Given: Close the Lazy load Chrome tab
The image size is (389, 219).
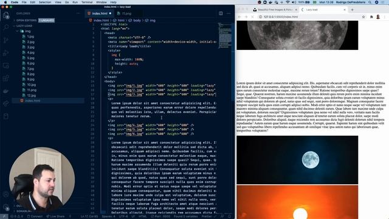Looking at the screenshot, I should 345,10.
